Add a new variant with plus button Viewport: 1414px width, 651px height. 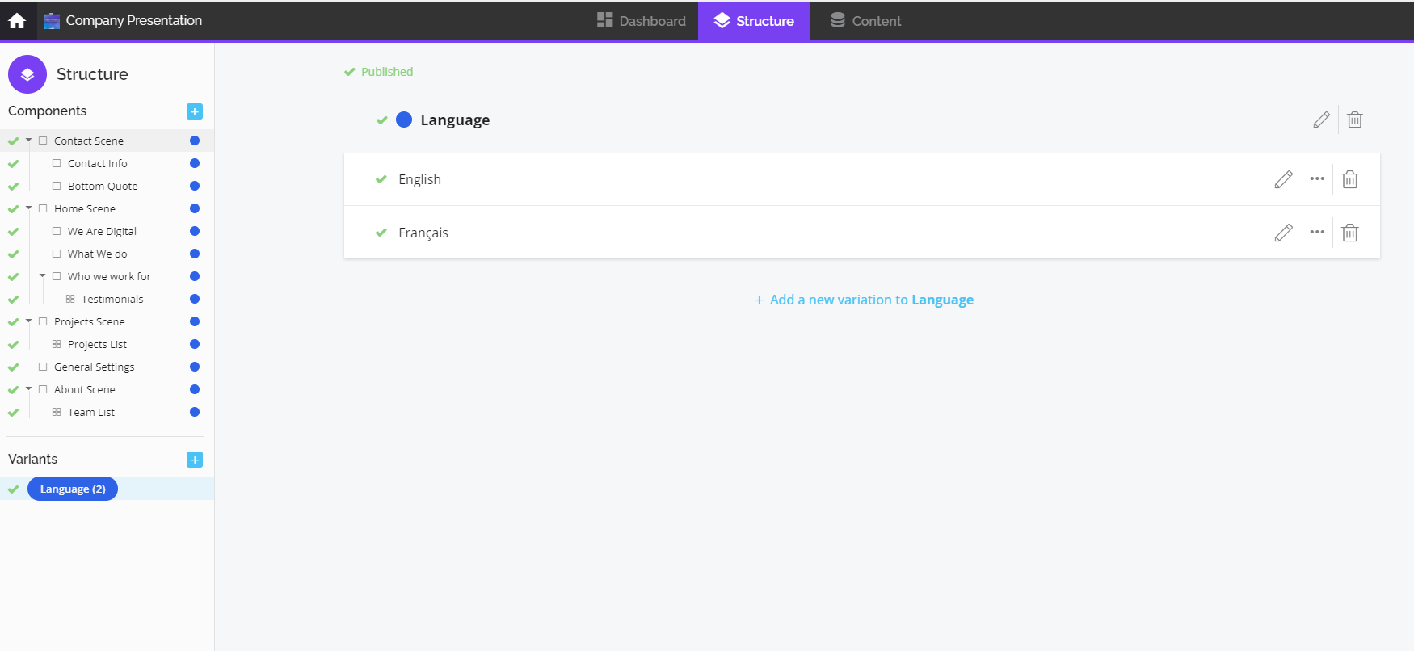[x=195, y=460]
